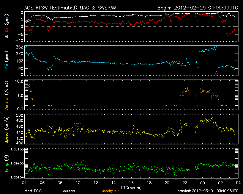Click the '08' hour label on the time axis
Image resolution: width=243 pixels, height=194 pixels.
pyautogui.click(x=60, y=183)
